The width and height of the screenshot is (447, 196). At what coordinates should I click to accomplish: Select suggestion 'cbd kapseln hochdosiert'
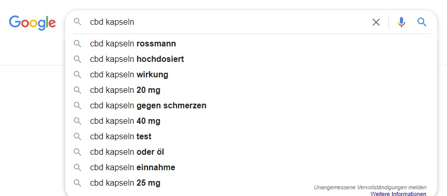coord(251,59)
